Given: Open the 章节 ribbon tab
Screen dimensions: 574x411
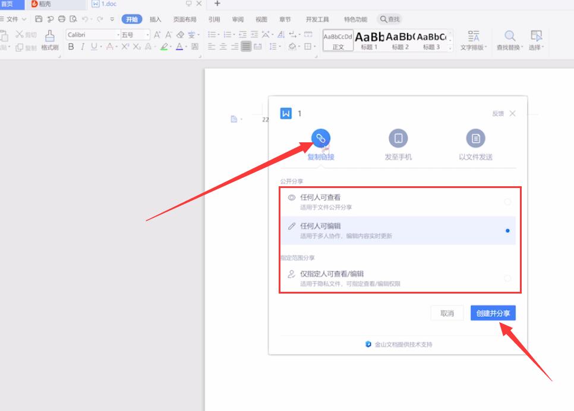Looking at the screenshot, I should click(x=285, y=20).
